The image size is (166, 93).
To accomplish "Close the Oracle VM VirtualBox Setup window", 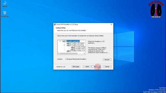I will click(x=111, y=25).
